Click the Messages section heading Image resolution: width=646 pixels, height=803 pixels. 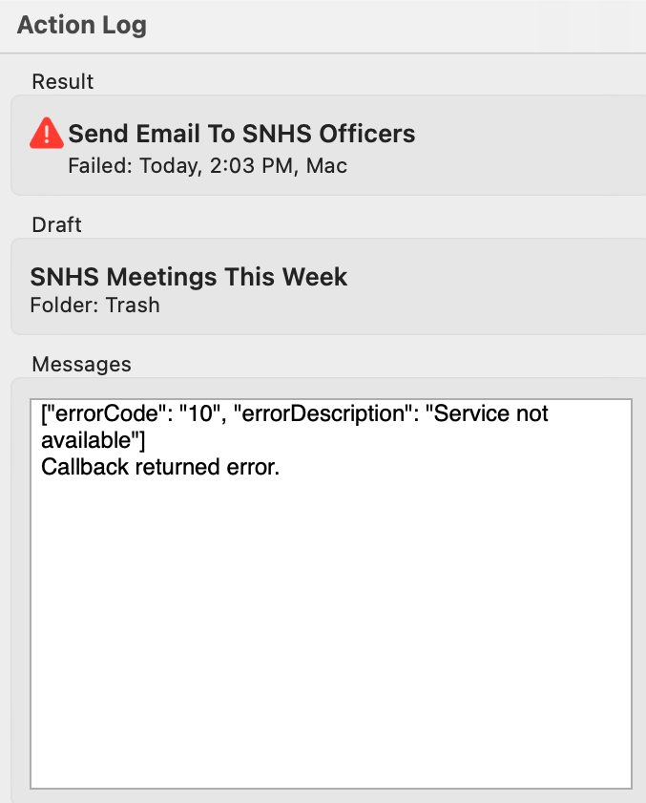pyautogui.click(x=81, y=365)
